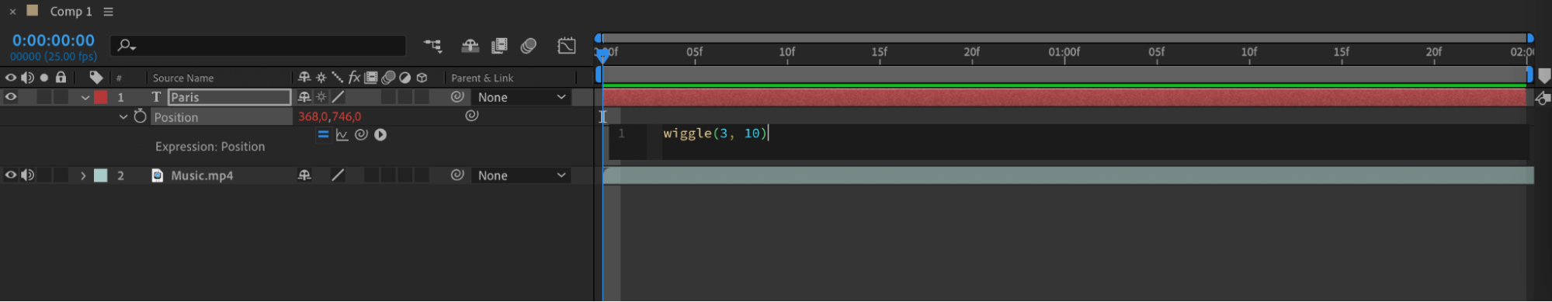Viewport: 1552px width, 302px height.
Task: Open the Paris layer parent dropdown
Action: tap(522, 97)
